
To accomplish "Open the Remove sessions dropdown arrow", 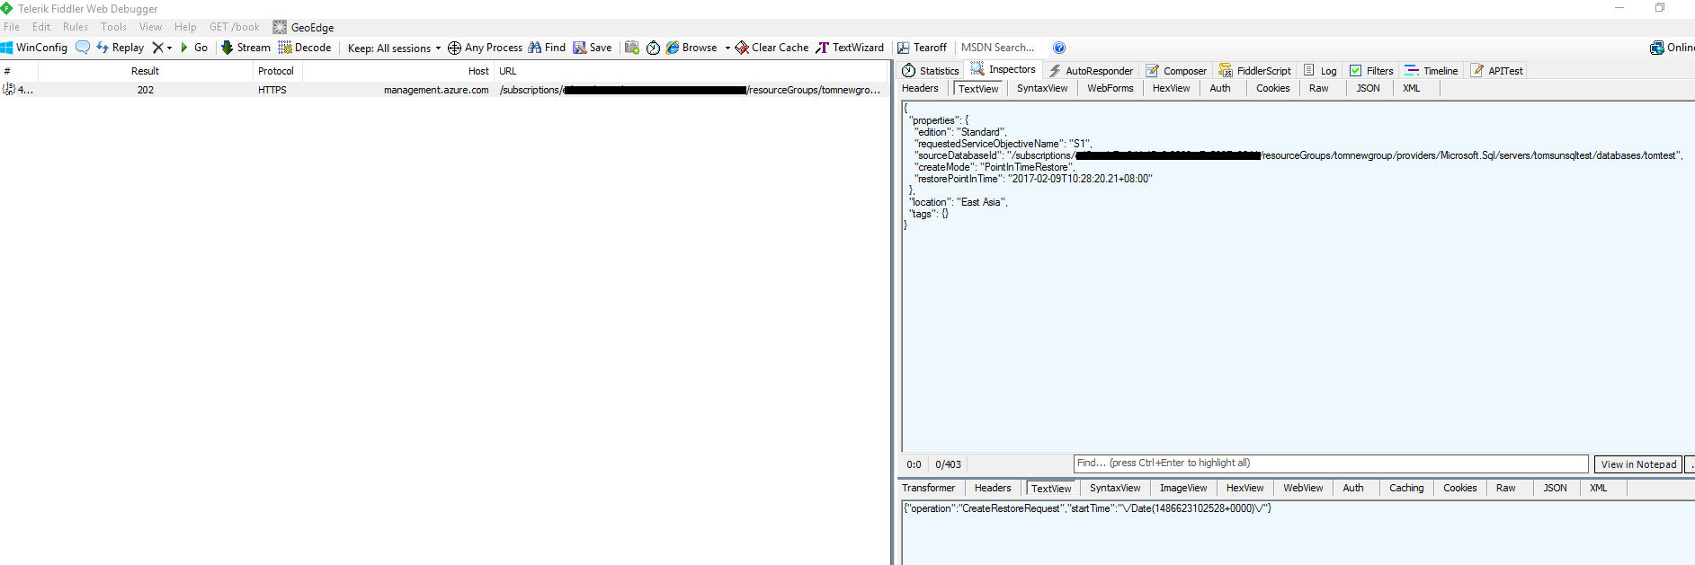I will [x=169, y=49].
